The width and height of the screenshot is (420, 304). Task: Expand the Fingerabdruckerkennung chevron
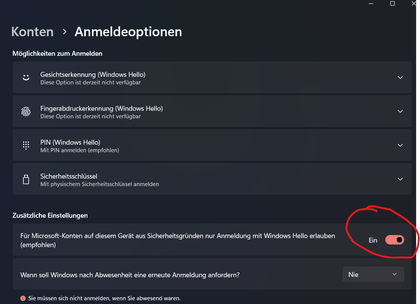click(400, 111)
